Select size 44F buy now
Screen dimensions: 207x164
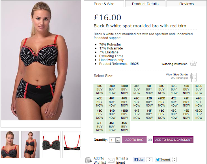point(149,114)
